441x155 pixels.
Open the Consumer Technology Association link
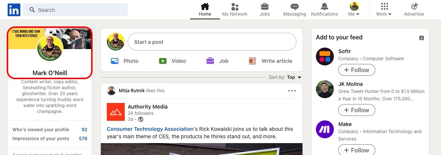(x=150, y=129)
